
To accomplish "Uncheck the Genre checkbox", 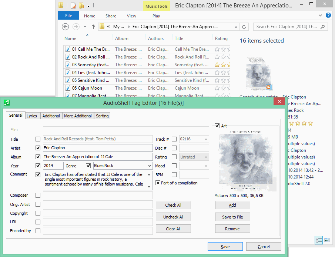I will coord(88,166).
